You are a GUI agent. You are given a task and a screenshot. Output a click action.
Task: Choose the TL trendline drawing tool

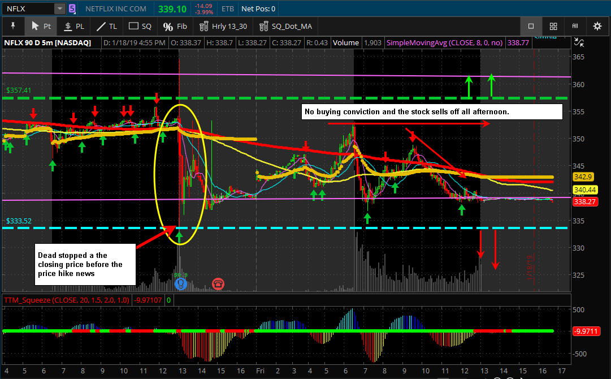[107, 26]
